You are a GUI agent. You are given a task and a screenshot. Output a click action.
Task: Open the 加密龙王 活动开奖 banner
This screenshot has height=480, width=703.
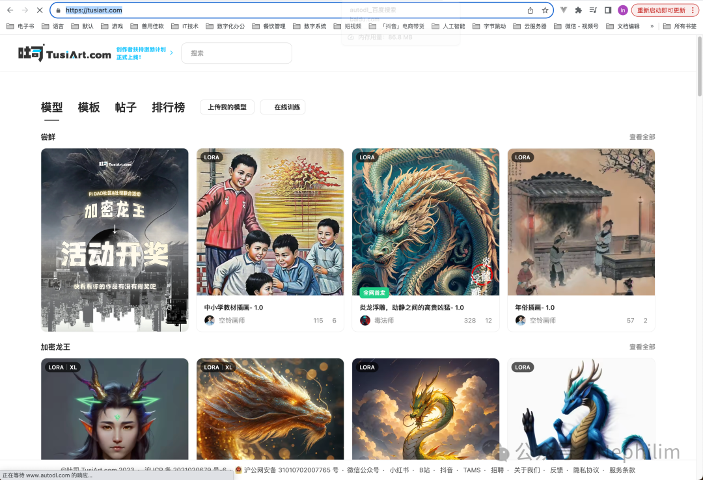coord(115,240)
